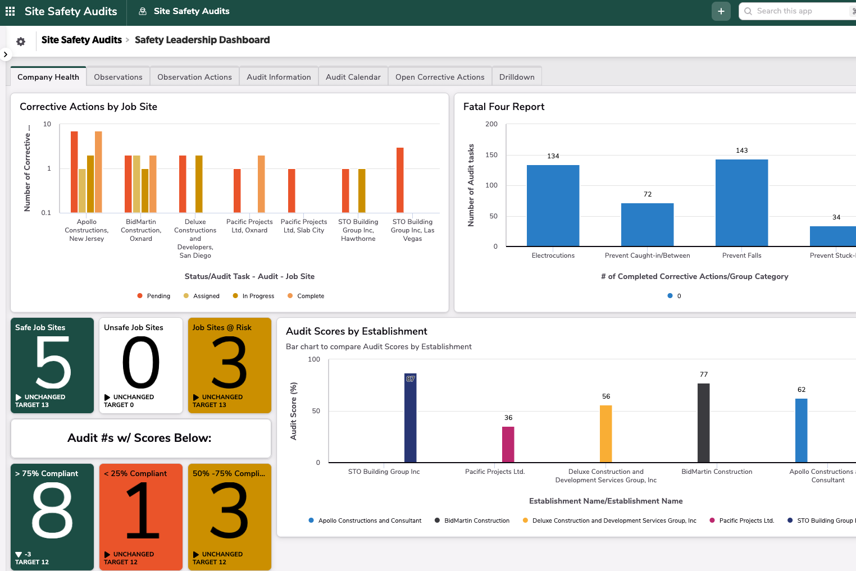856x571 pixels.
Task: Select the Audit Calendar tab
Action: pos(353,76)
